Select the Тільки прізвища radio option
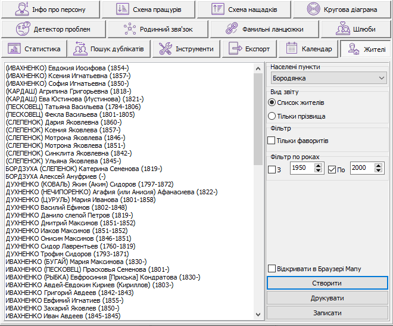Screen dimensions: 393x326 (x=272, y=116)
